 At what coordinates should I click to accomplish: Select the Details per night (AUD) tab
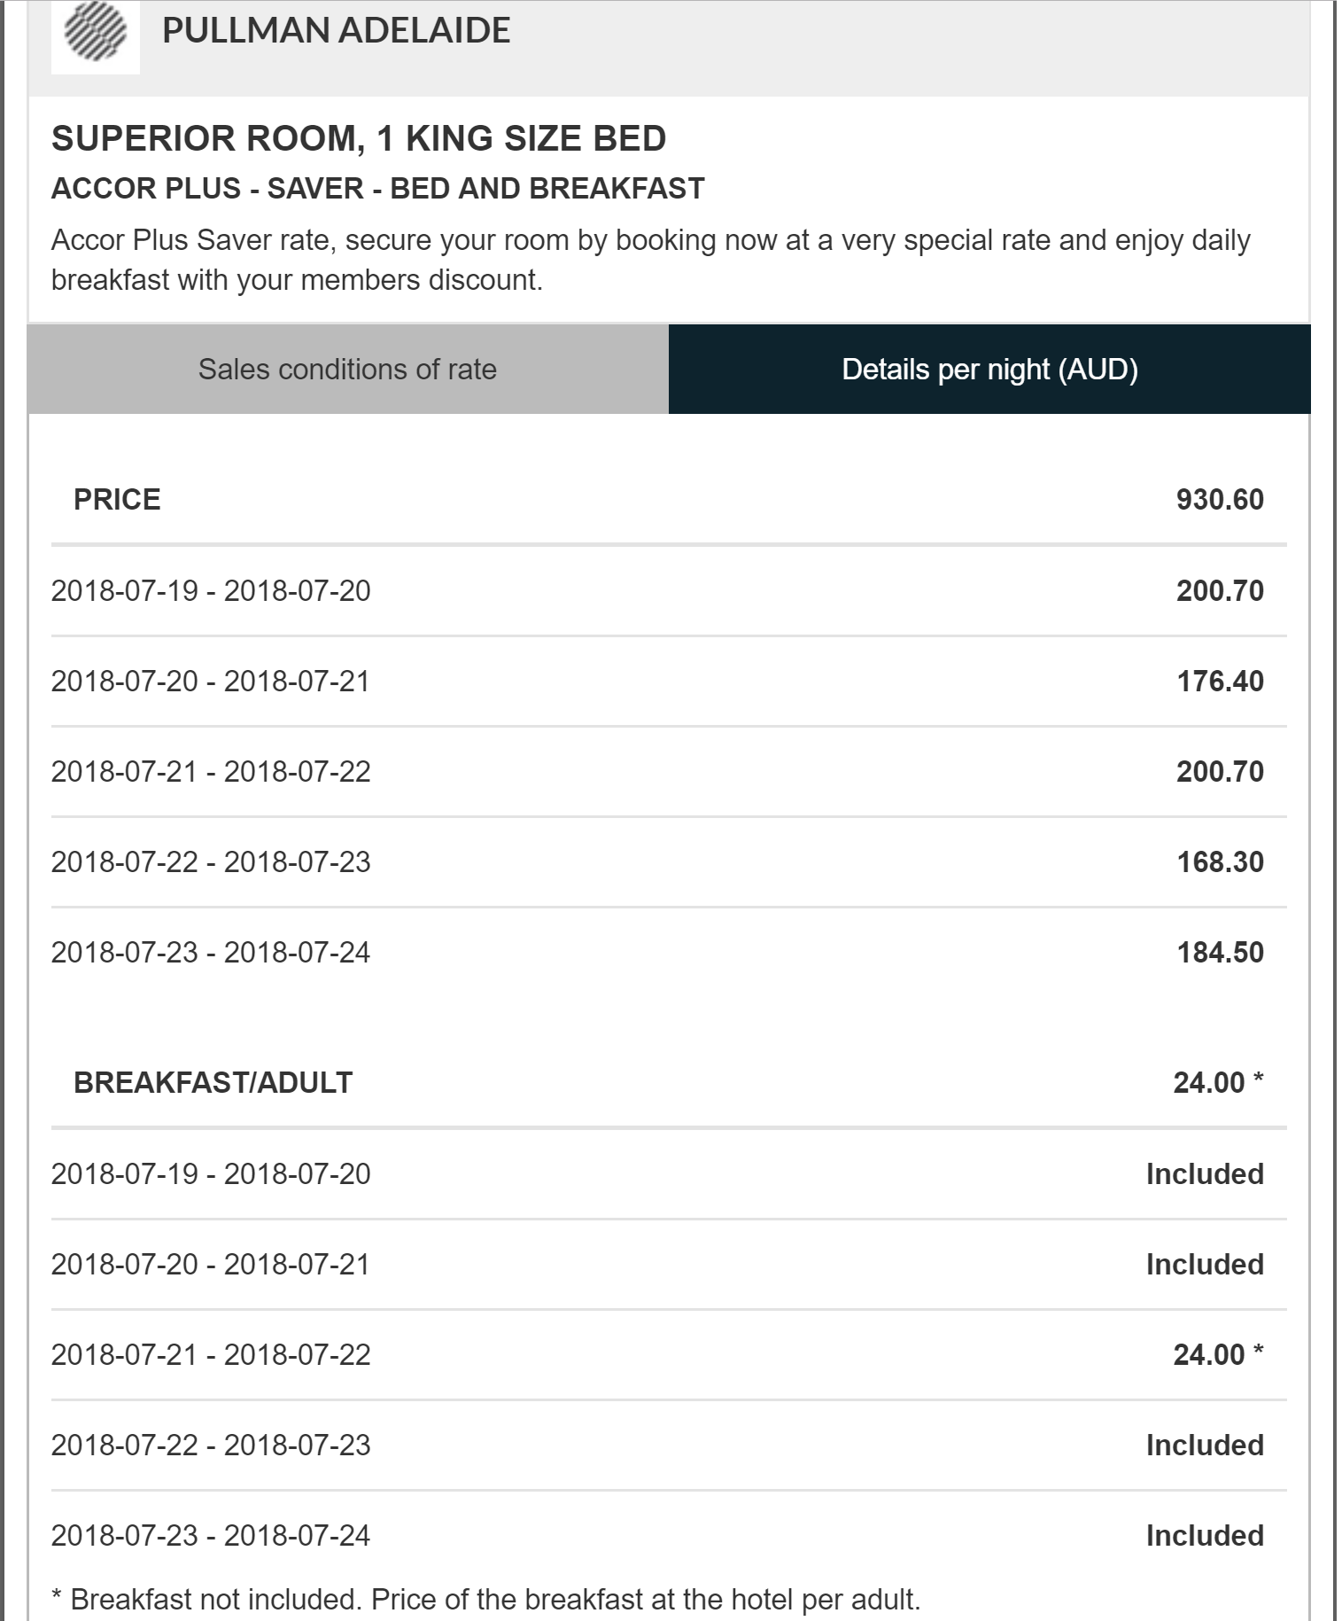[989, 369]
